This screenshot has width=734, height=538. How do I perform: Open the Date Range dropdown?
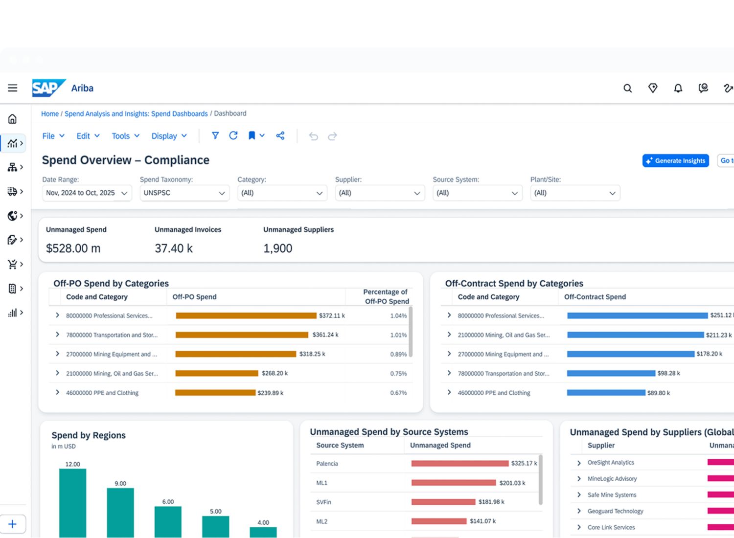pyautogui.click(x=87, y=193)
